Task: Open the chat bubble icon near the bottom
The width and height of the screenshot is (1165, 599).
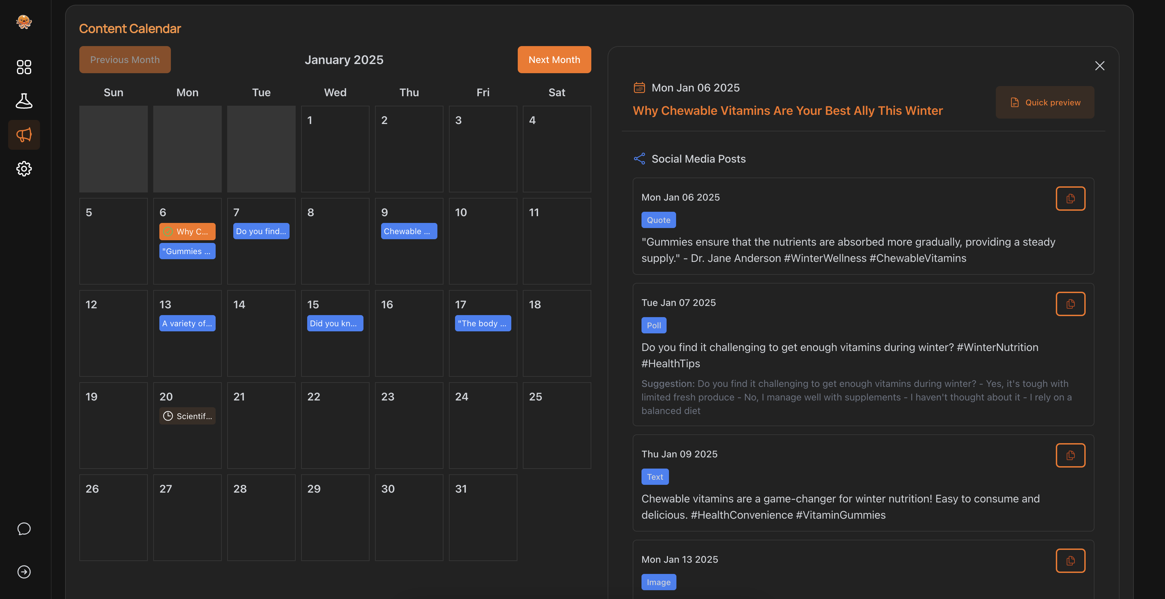Action: (23, 529)
